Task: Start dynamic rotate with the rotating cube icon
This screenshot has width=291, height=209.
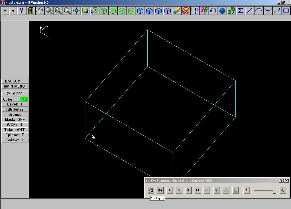Action: coord(94,11)
